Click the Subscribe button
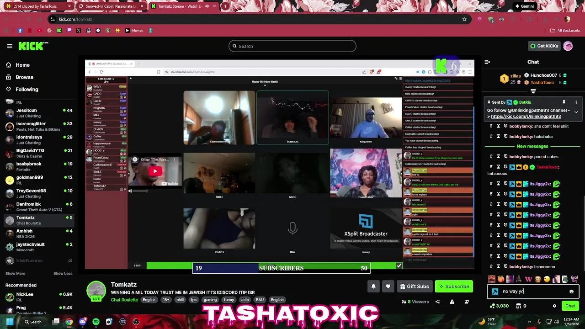 [x=454, y=287]
